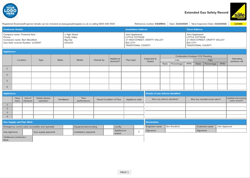The height and width of the screenshot is (178, 250).
Task: Click the Engineer name field with Ben Woodford
Action: pyautogui.click(x=180, y=127)
